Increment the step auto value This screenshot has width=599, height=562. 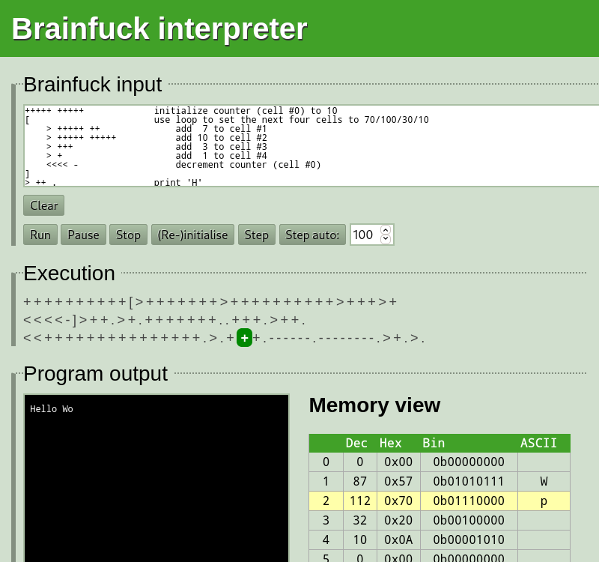385,229
